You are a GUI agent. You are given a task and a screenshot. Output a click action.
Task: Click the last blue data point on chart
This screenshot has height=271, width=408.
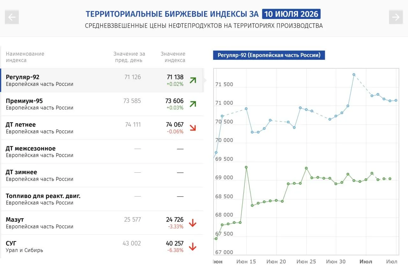pos(396,101)
